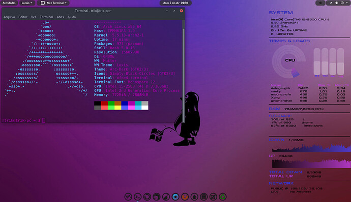Click the gnome-shell process row in Conky

308,101
